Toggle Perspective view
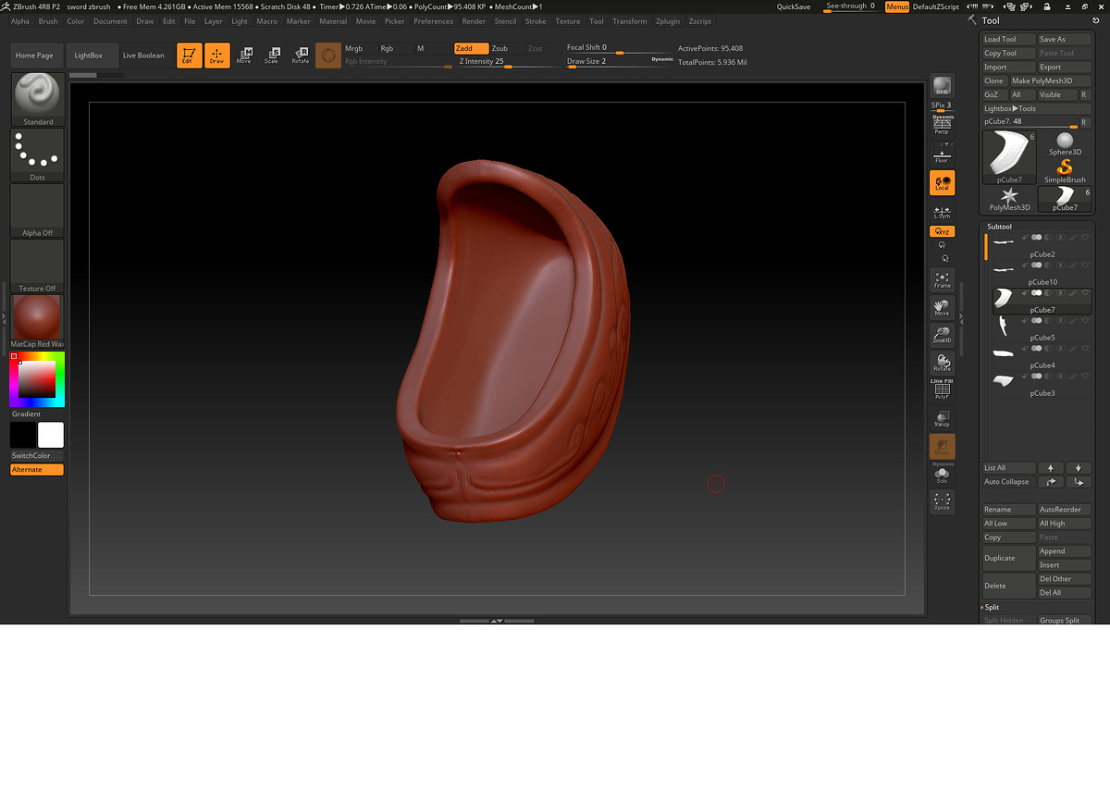This screenshot has width=1110, height=803. [942, 126]
